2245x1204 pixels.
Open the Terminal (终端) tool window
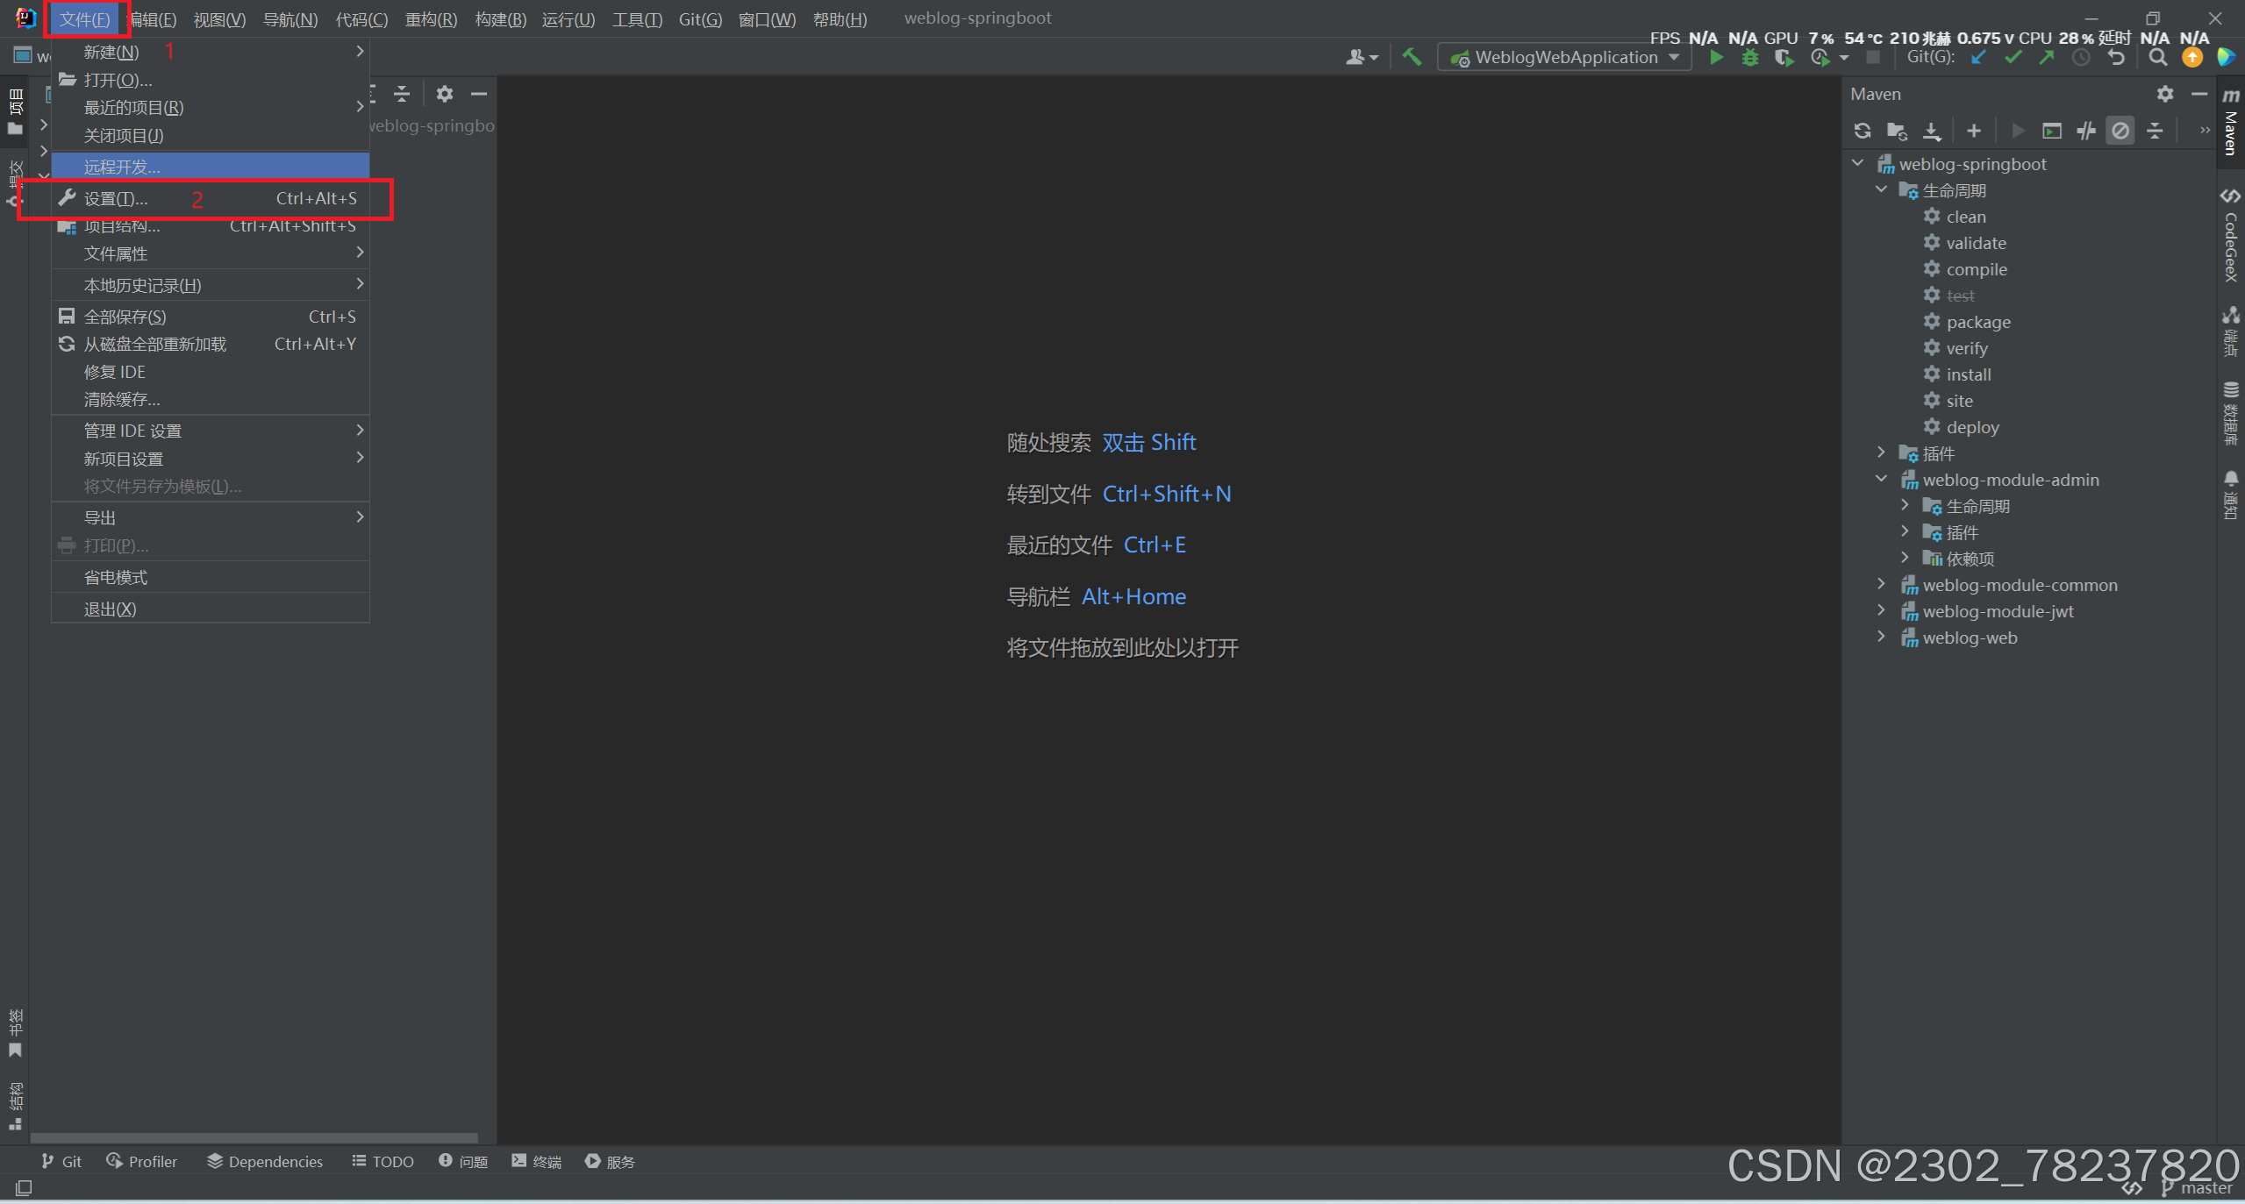click(537, 1161)
